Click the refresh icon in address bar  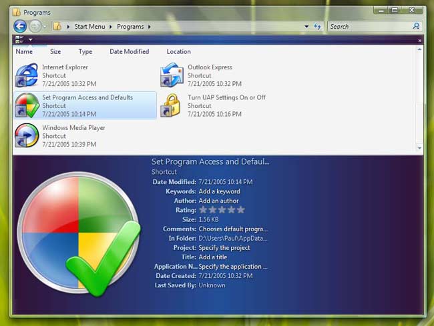317,26
